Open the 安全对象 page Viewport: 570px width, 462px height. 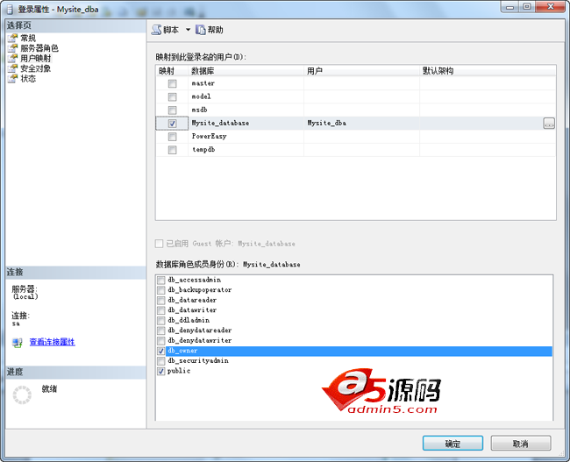tap(36, 68)
